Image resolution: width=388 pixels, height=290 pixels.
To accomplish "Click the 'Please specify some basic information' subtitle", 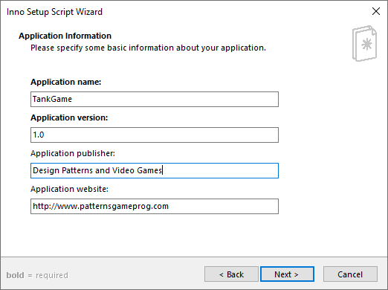I will click(x=148, y=48).
